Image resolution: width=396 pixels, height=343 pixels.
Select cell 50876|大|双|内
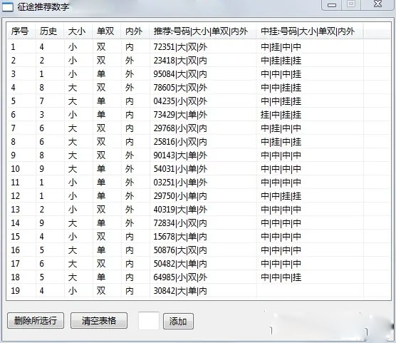pyautogui.click(x=180, y=250)
